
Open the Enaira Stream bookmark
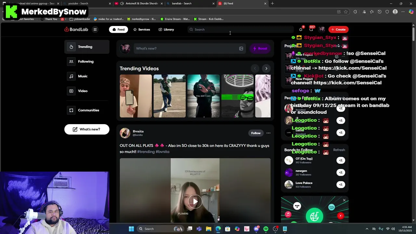click(x=175, y=19)
